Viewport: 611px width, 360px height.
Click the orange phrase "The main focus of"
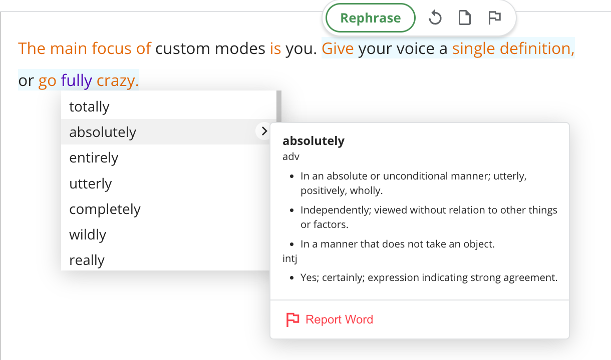pyautogui.click(x=84, y=48)
